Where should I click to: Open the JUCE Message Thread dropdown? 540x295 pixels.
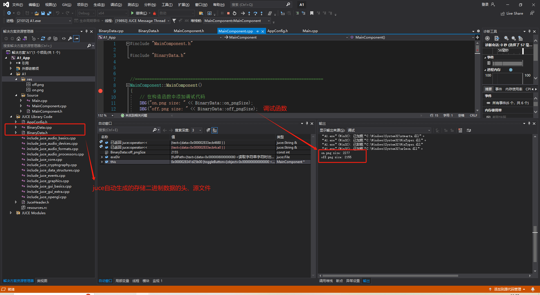coord(142,21)
